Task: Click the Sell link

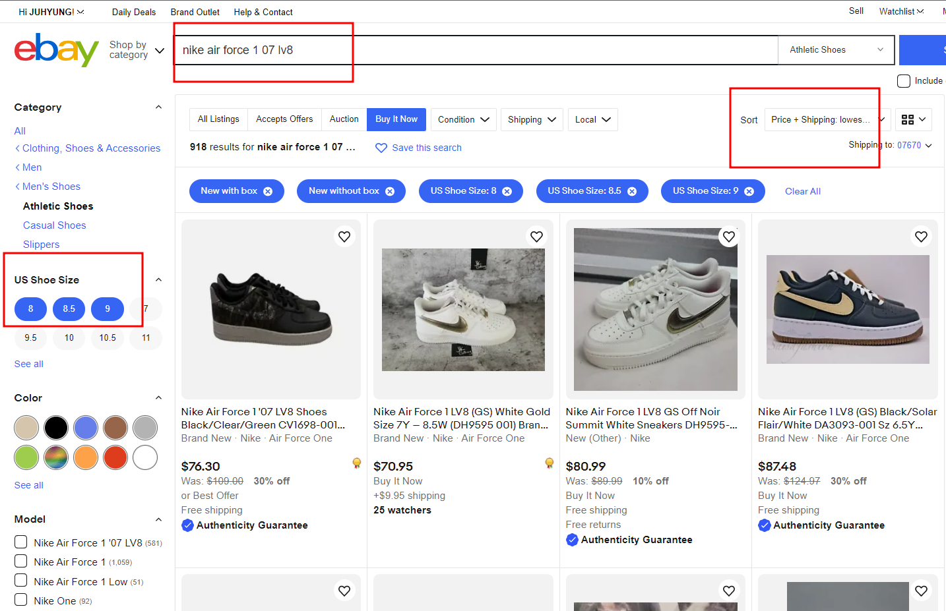Action: tap(856, 11)
